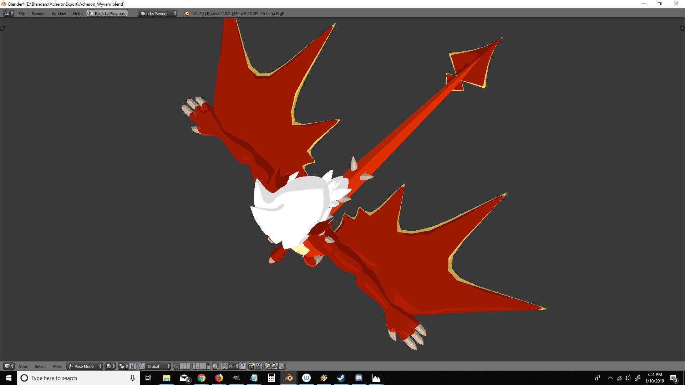Open Task View from taskbar
685x385 pixels.
click(x=148, y=378)
